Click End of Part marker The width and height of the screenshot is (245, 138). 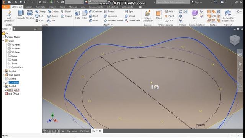pyautogui.click(x=14, y=94)
